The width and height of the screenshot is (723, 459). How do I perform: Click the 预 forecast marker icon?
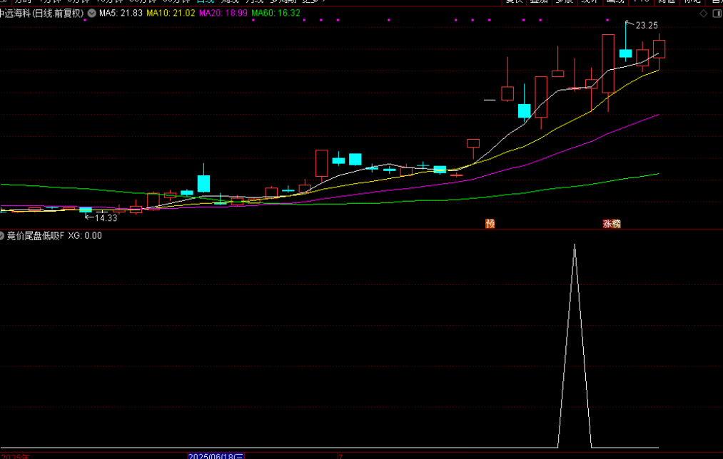(x=490, y=223)
